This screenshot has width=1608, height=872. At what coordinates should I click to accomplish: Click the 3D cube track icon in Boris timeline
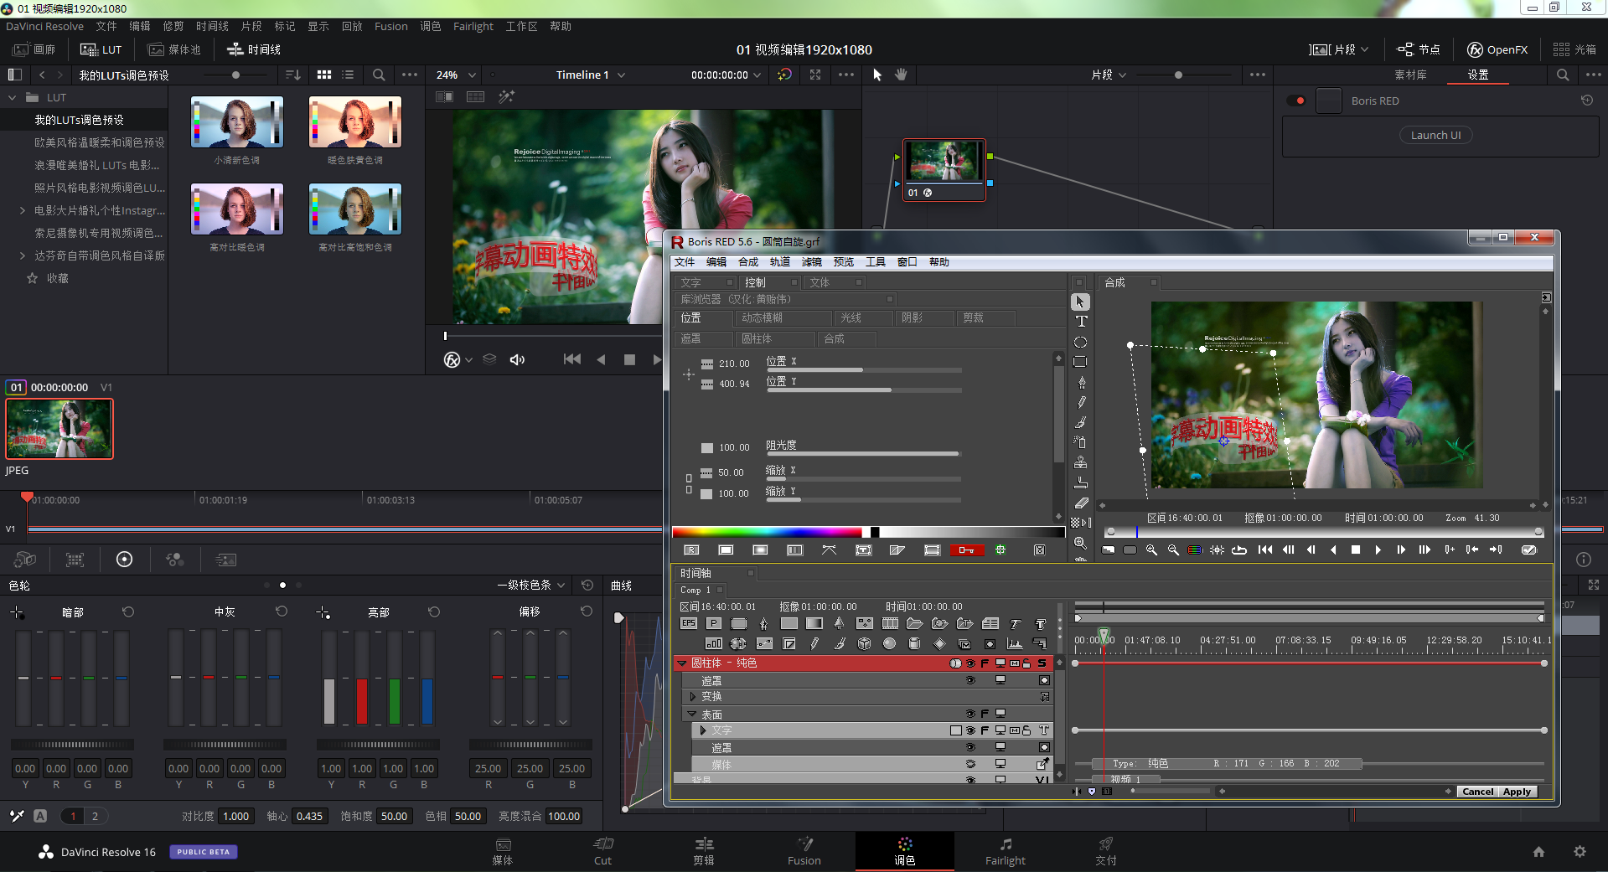tap(865, 643)
